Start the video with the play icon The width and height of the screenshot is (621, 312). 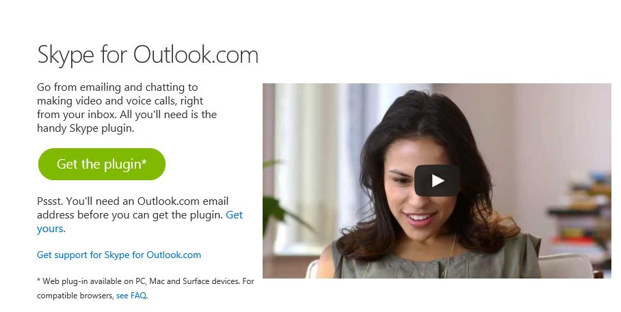click(437, 181)
